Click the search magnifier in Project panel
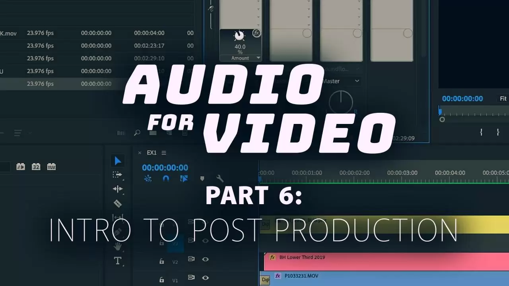509x286 pixels. [x=137, y=133]
